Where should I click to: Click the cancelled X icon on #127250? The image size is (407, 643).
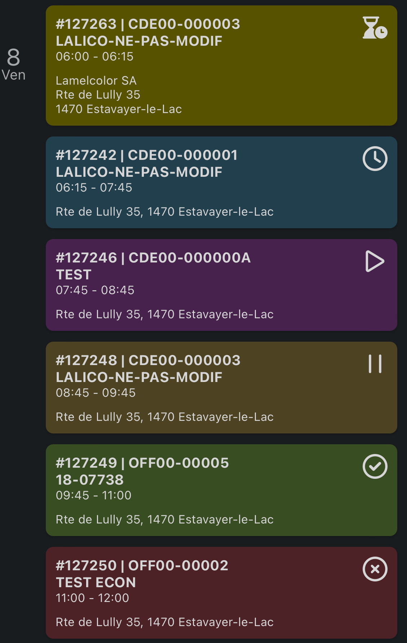(375, 569)
